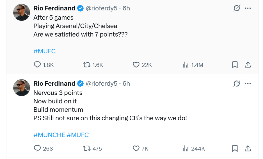Screen dimensions: 263x159
Task: View analytics for the 244K views tweet
Action: coord(186,148)
